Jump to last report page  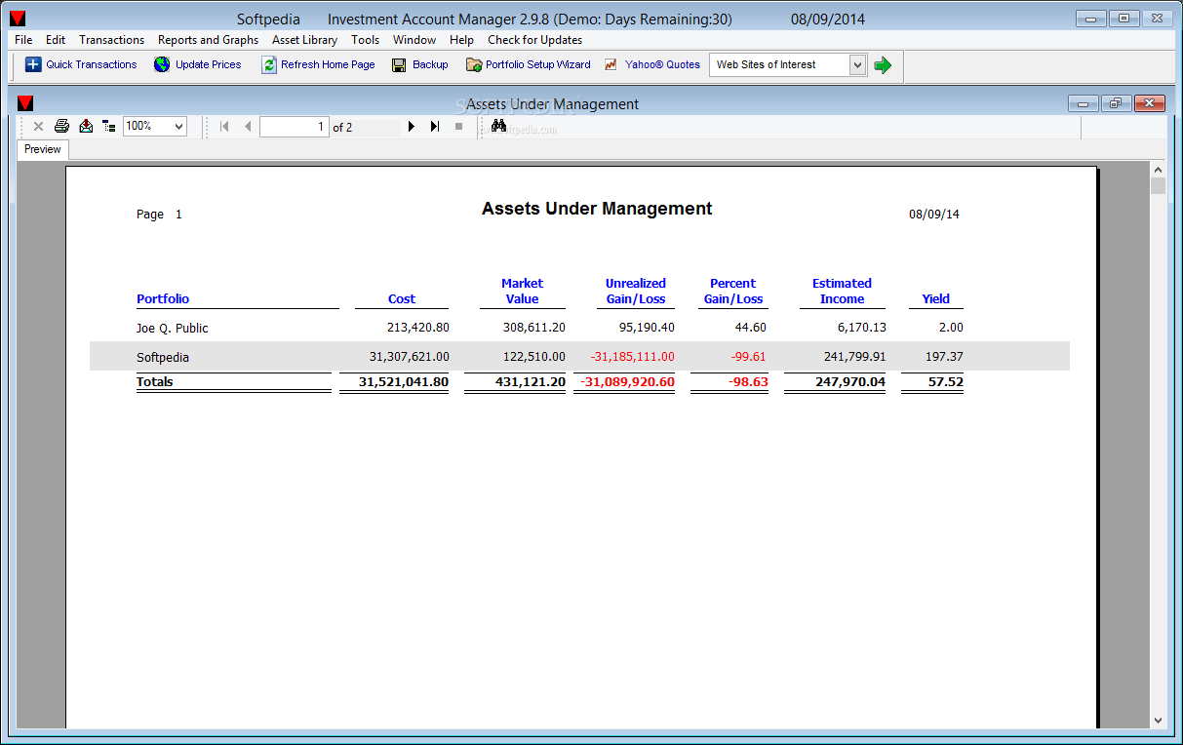(435, 126)
